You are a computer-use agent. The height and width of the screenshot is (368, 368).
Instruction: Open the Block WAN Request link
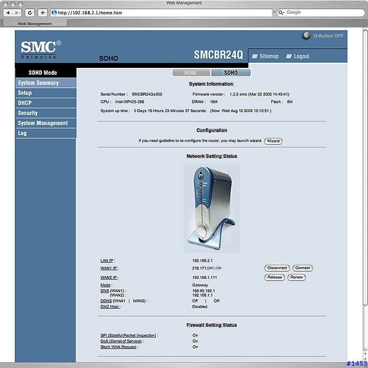click(x=118, y=347)
